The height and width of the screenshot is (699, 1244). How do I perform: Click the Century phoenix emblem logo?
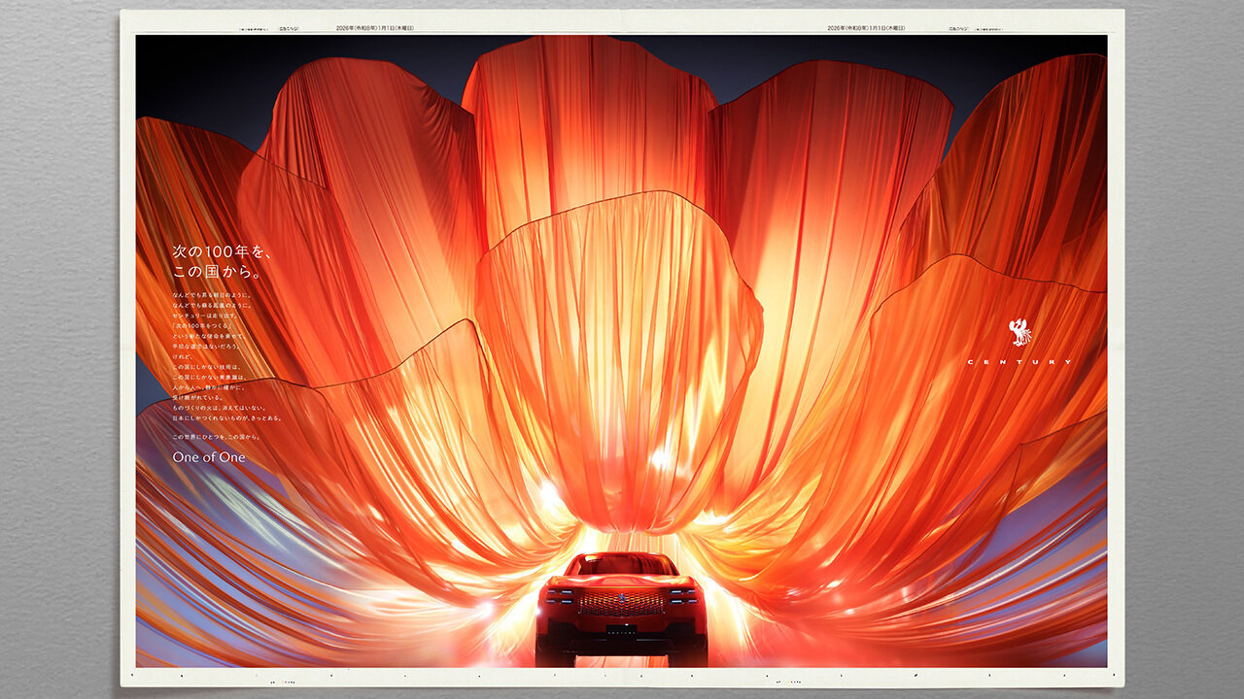tap(1019, 332)
